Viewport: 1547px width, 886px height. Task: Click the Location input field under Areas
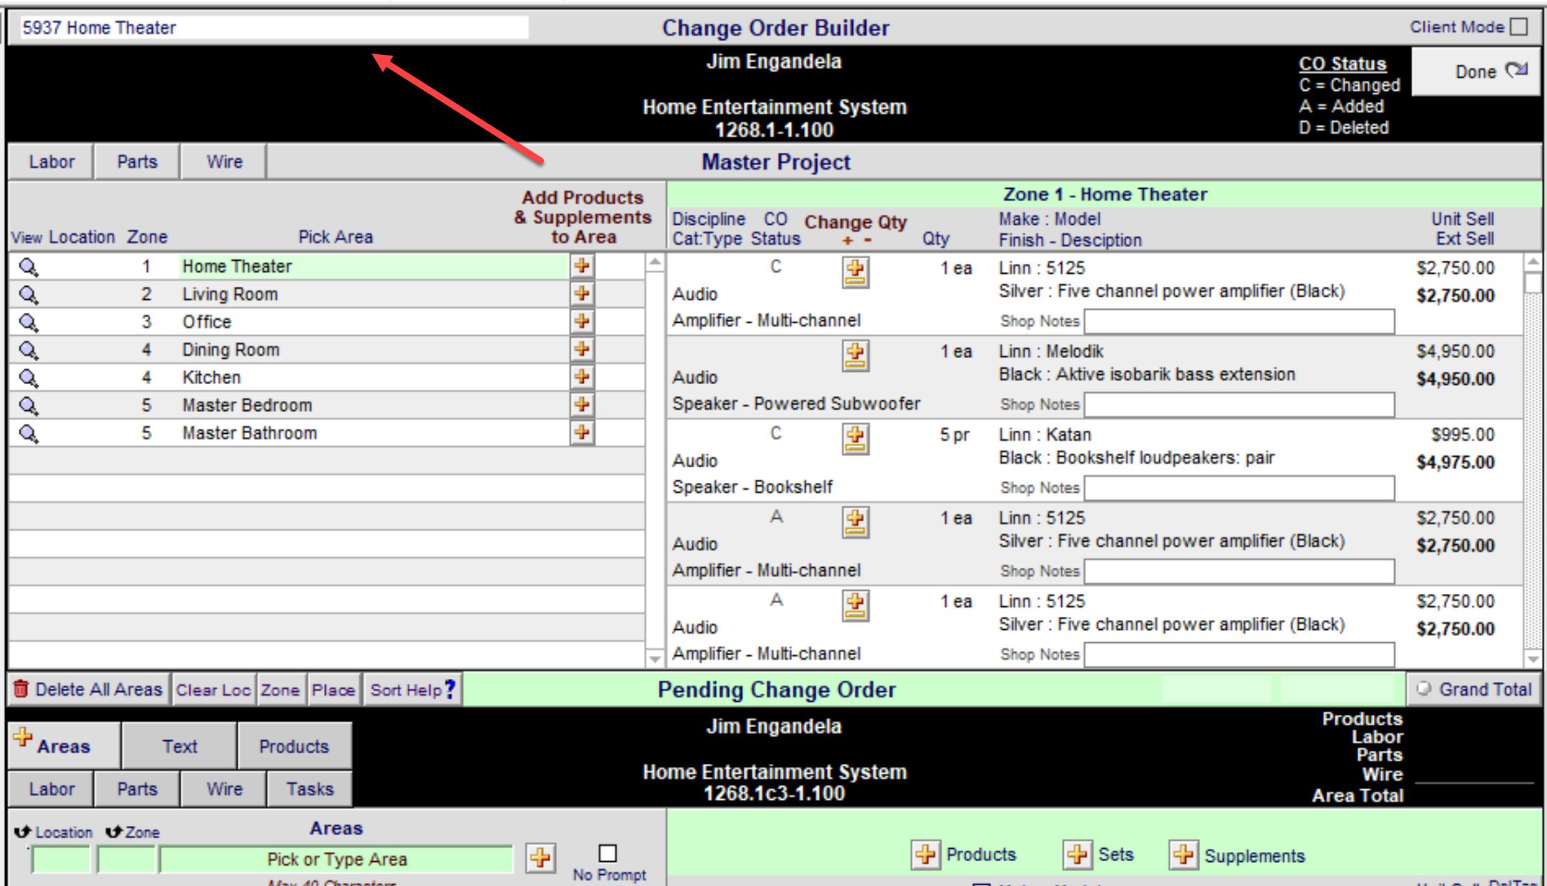coord(61,859)
